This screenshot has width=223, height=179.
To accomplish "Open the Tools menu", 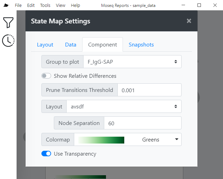I will [x=45, y=6].
